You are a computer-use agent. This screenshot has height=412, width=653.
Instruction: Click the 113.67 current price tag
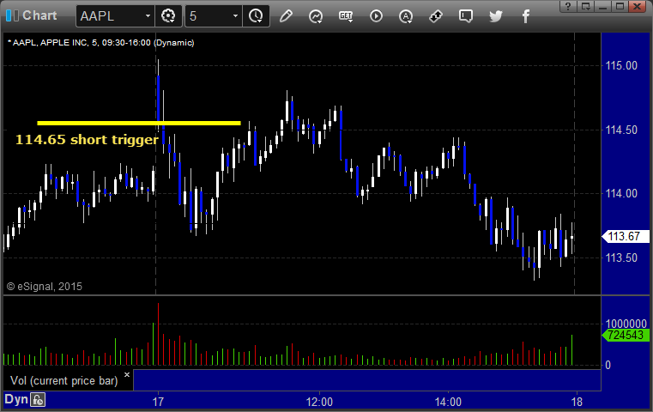click(626, 237)
